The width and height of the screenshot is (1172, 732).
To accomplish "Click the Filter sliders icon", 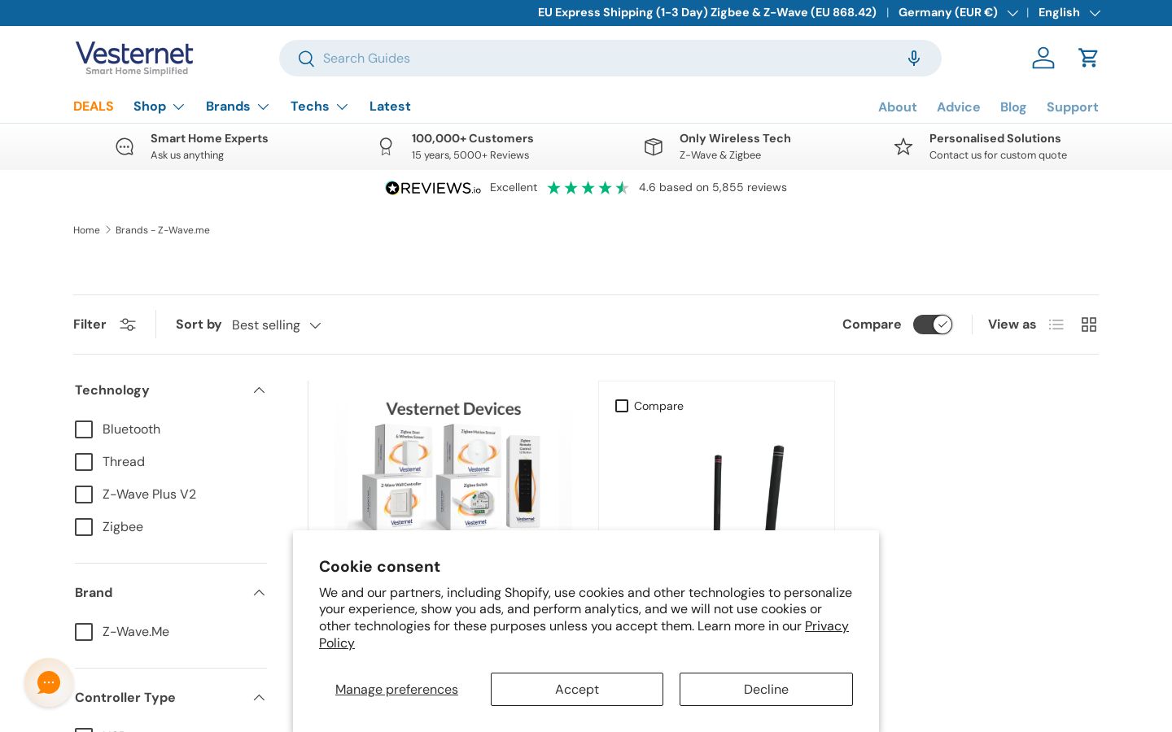I will click(x=128, y=325).
